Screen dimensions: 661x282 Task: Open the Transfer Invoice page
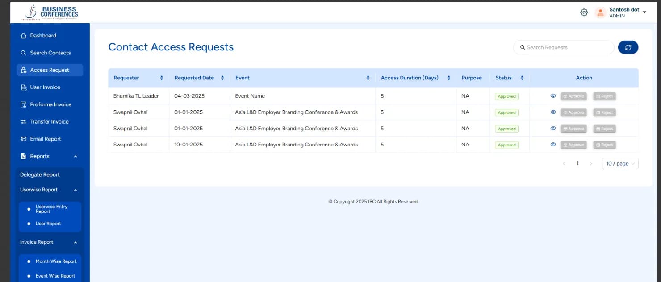click(49, 121)
